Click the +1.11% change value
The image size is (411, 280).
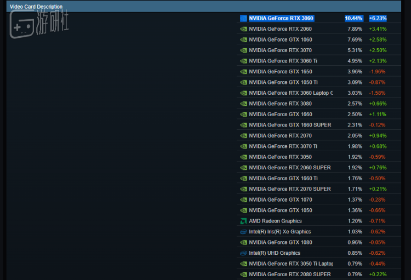[x=378, y=115]
